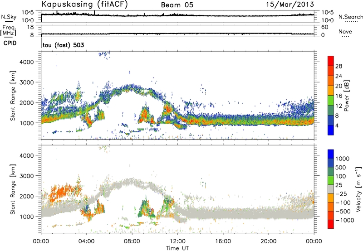The height and width of the screenshot is (251, 363).
Task: Select the "Velocity [m s-1]" color bar title
Action: click(x=358, y=189)
